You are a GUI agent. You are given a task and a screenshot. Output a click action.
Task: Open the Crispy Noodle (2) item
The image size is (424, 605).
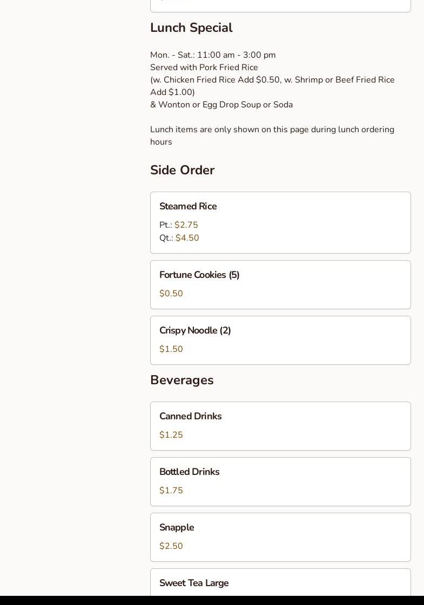pyautogui.click(x=195, y=331)
